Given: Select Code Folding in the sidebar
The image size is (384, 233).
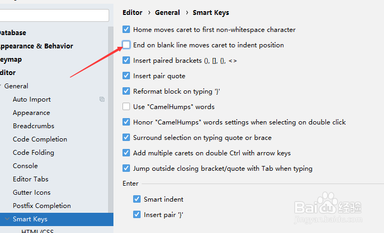Looking at the screenshot, I should click(34, 153).
